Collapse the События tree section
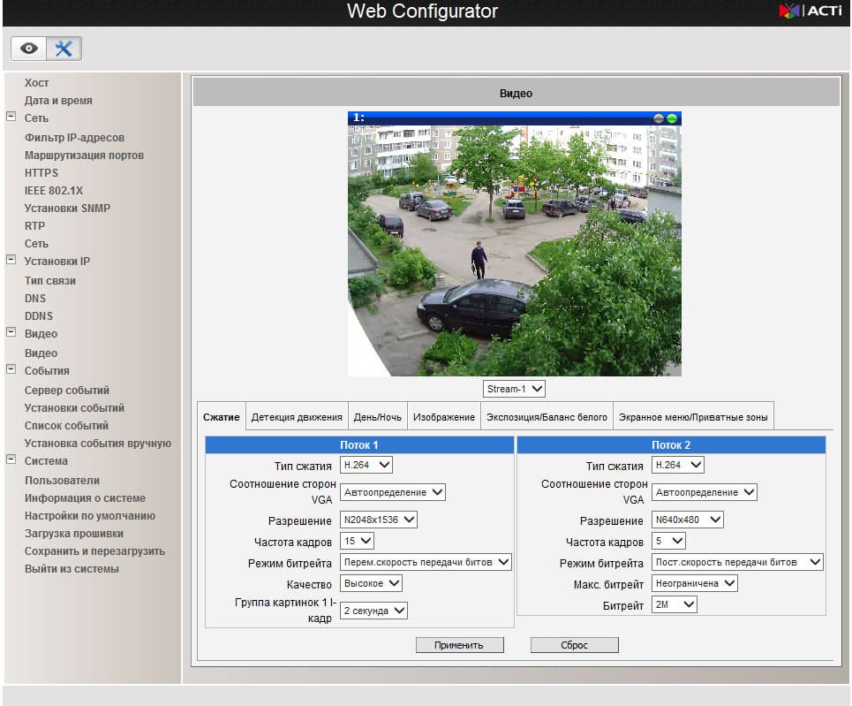Screen dimensions: 852x706 click(x=11, y=368)
